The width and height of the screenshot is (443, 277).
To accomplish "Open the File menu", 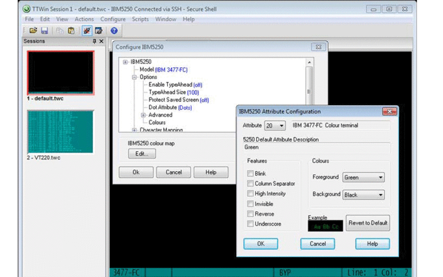I will [x=30, y=19].
